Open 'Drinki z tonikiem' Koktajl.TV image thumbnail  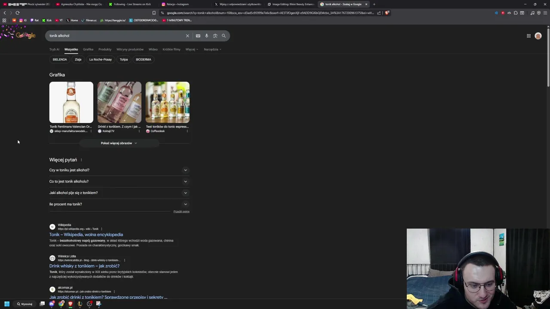pos(119,103)
